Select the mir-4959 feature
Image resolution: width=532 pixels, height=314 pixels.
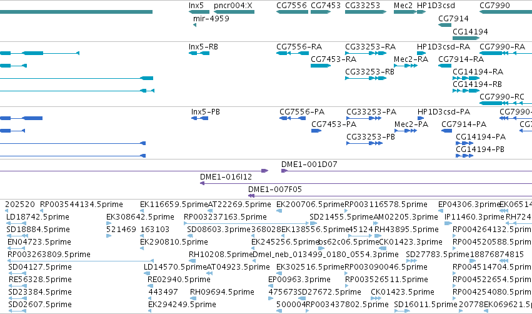tap(195, 25)
